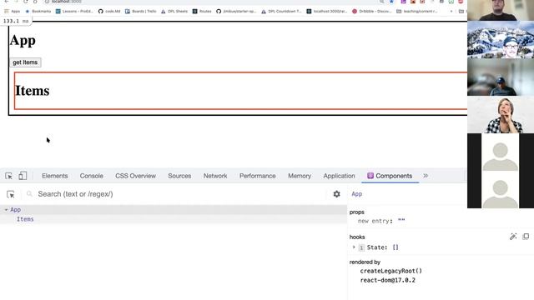534x300 pixels.
Task: Open the teaching/content bookmark folder
Action: (x=417, y=11)
